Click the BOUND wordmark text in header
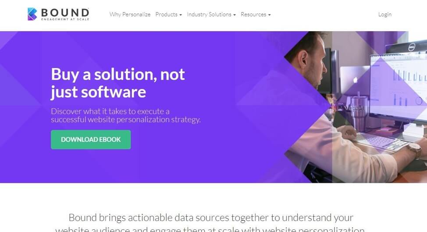Screen dimensions: 427x232 click(x=65, y=13)
